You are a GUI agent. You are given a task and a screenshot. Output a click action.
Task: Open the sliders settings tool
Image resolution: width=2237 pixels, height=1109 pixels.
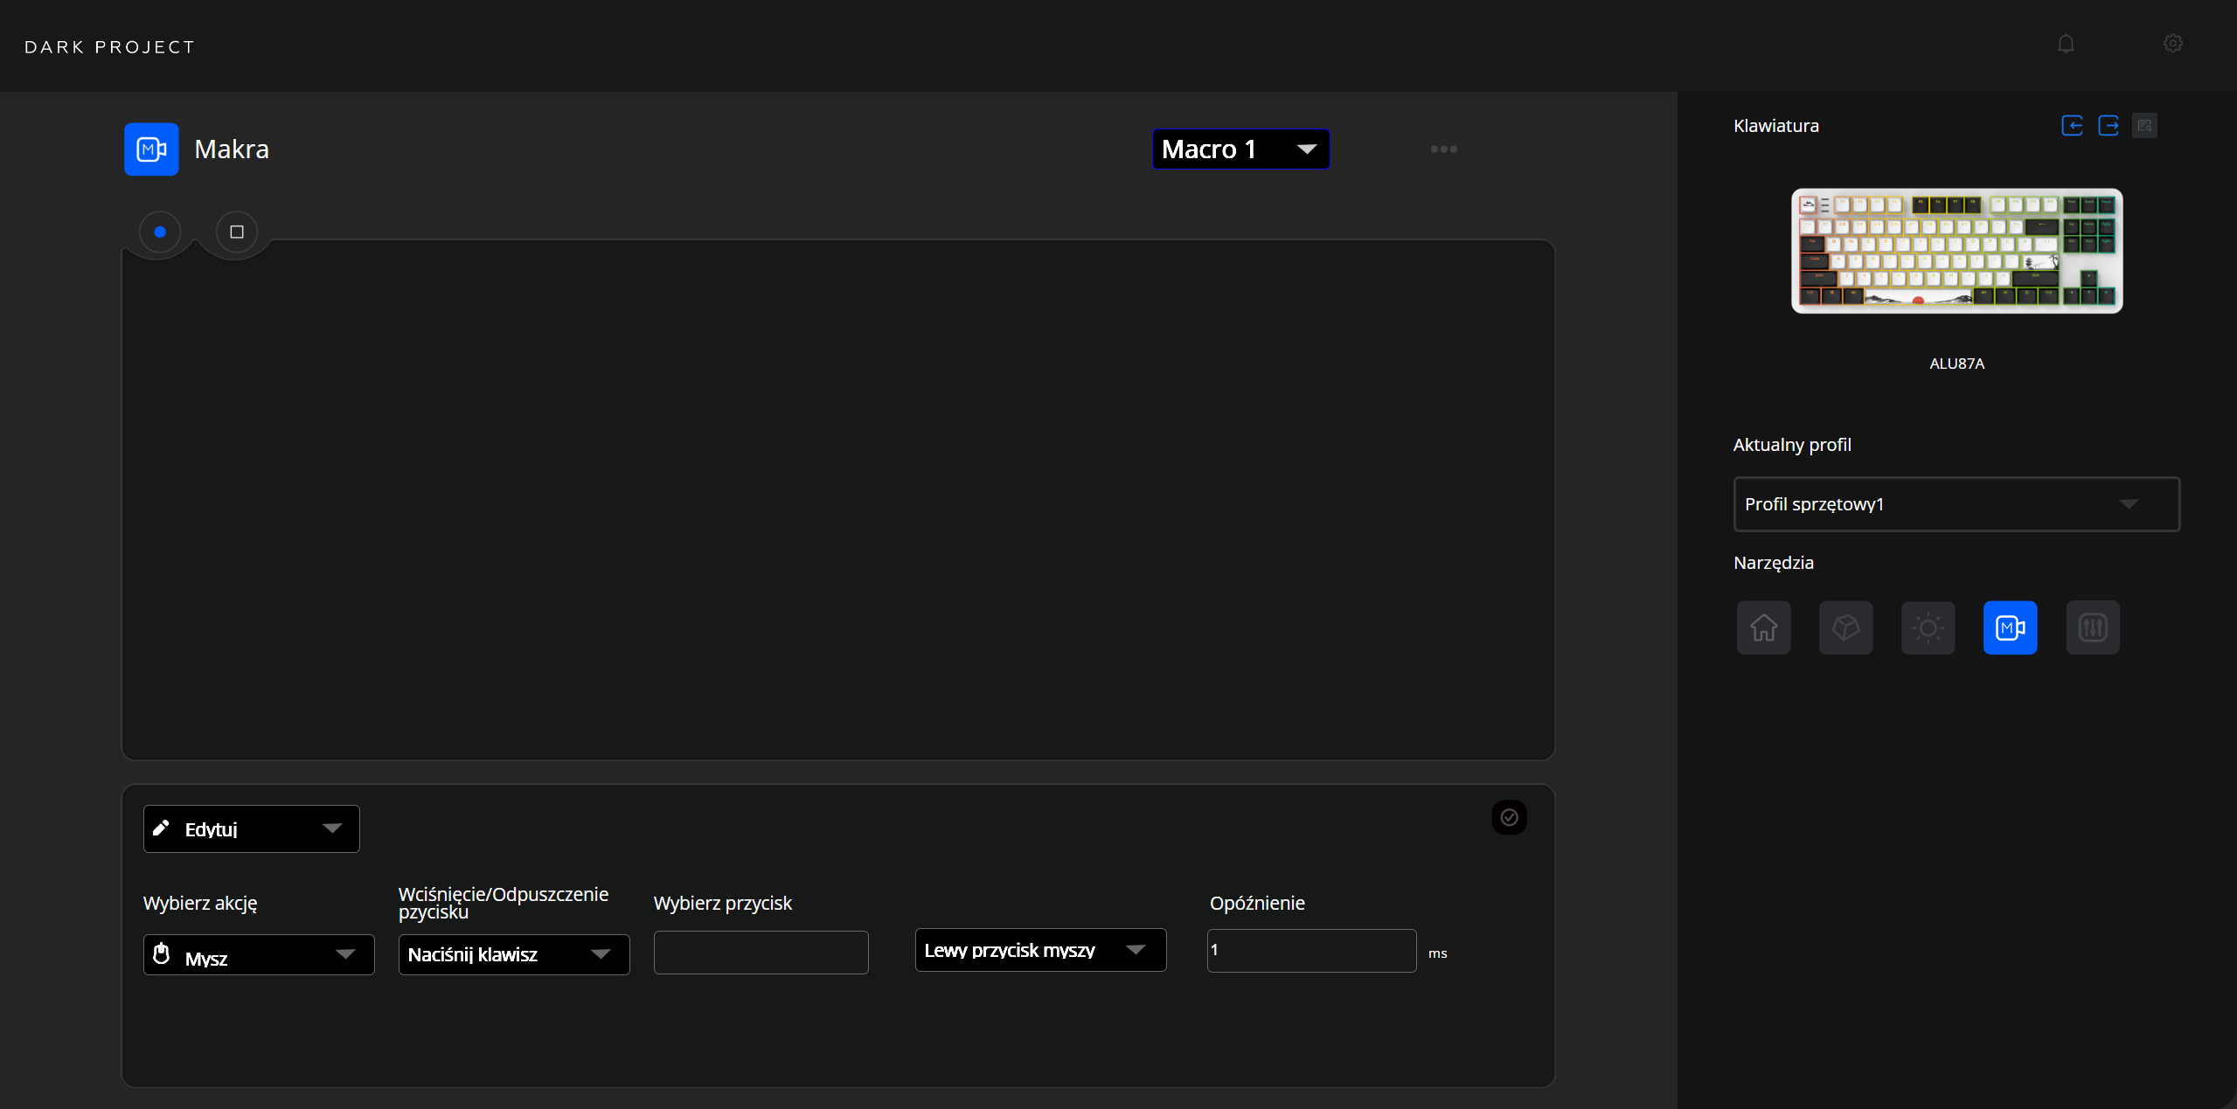[2092, 627]
